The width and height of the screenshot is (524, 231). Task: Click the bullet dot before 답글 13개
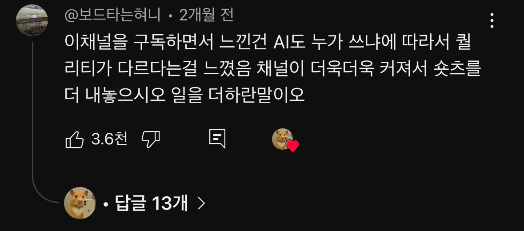point(106,203)
